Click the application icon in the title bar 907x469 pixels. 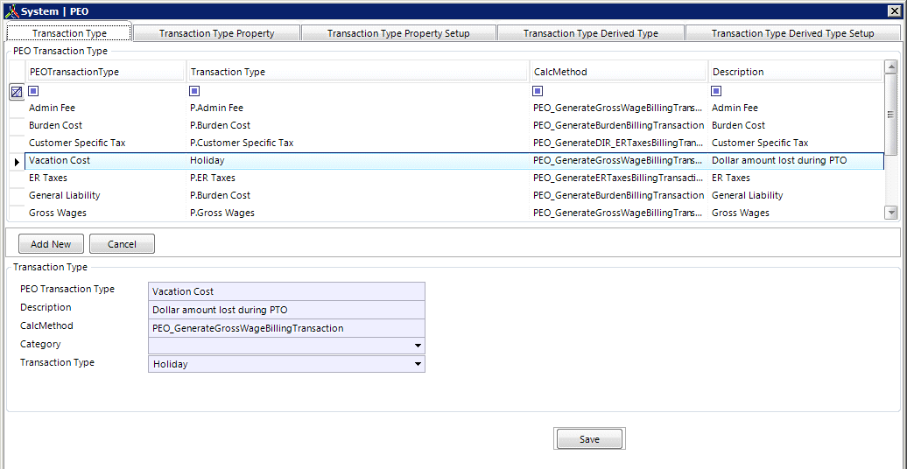point(11,11)
